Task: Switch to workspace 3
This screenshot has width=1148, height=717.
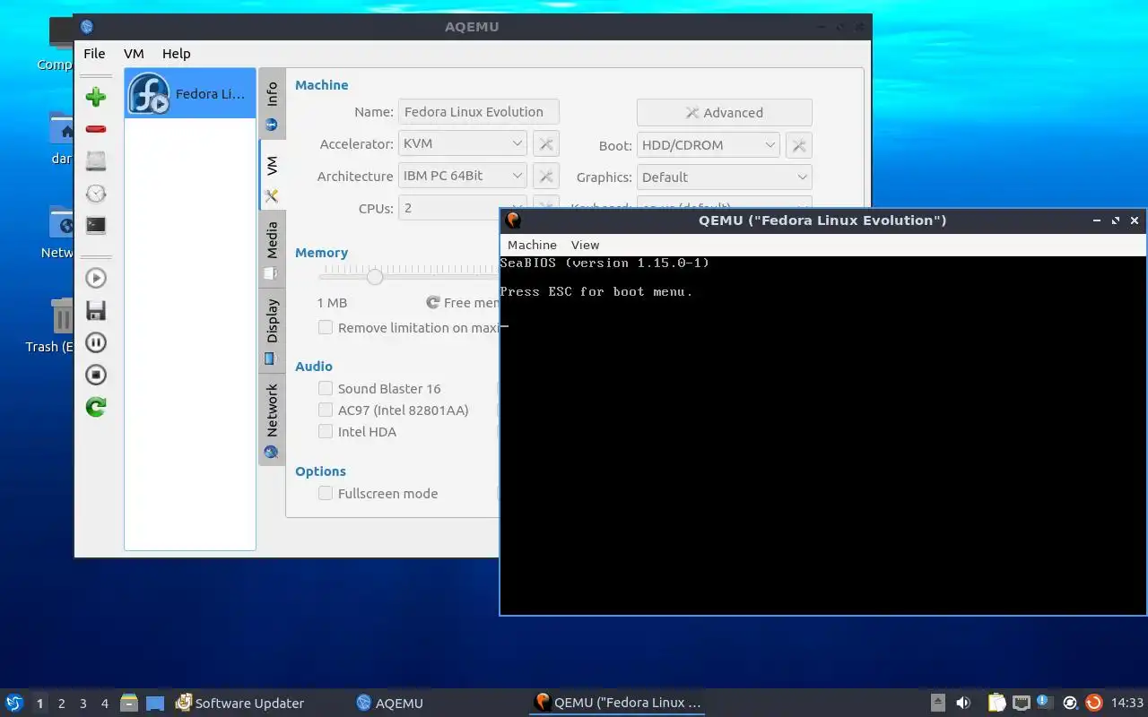Action: tap(83, 704)
